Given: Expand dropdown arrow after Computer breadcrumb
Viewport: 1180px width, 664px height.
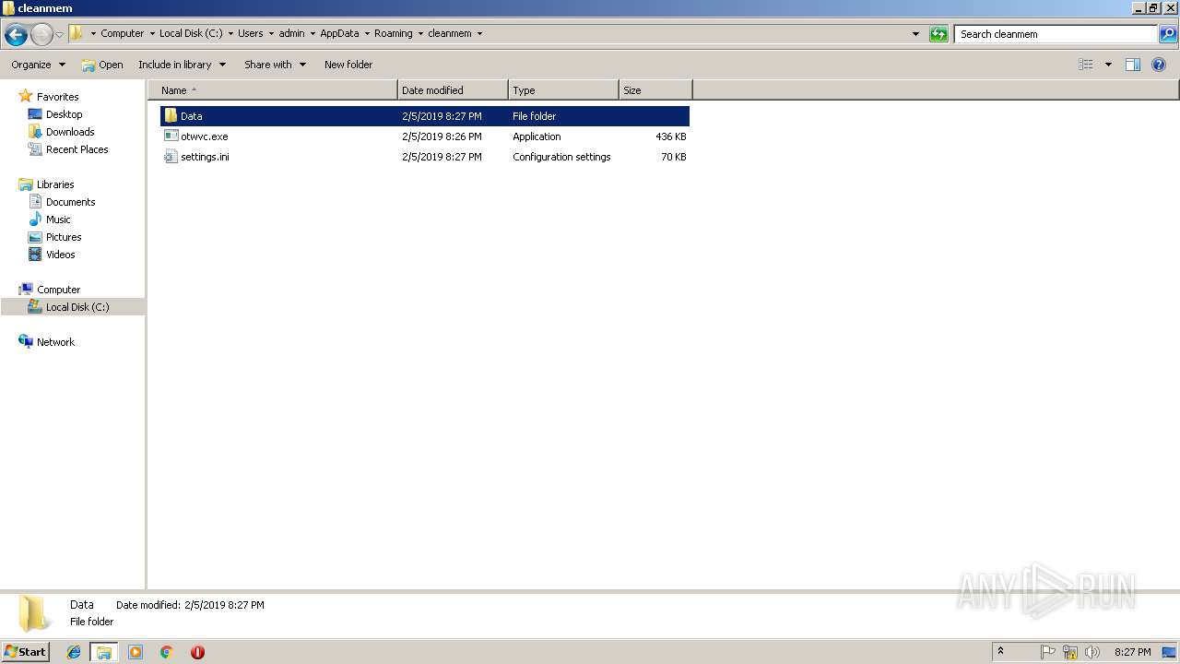Looking at the screenshot, I should [152, 34].
